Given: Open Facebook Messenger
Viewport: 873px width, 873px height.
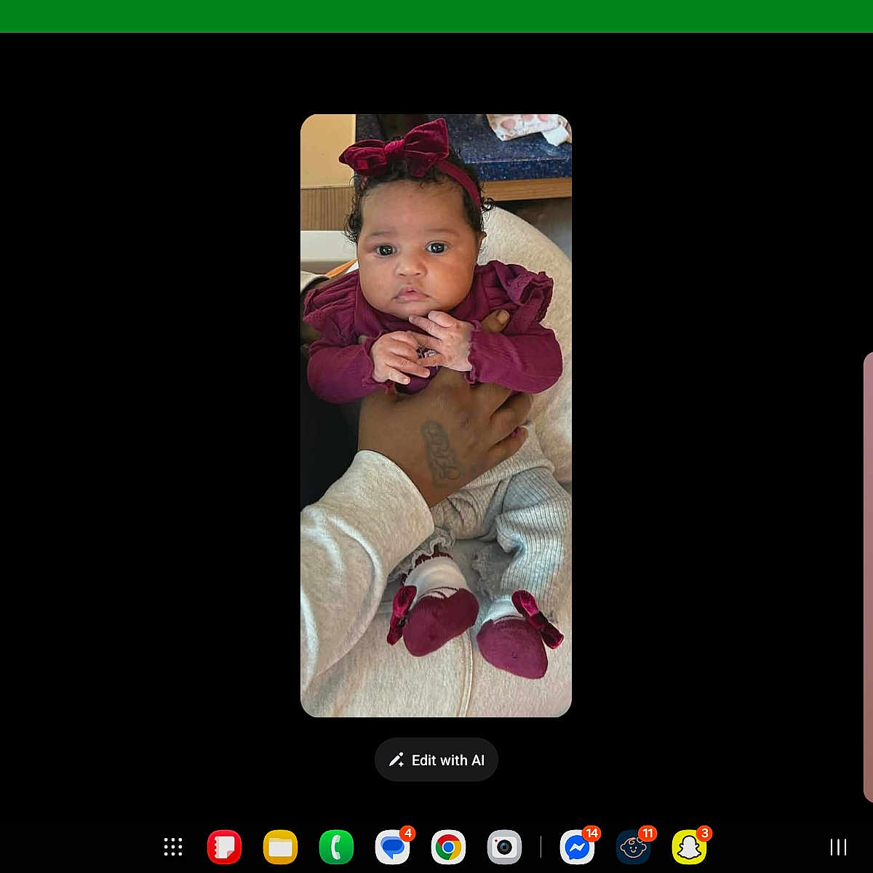Looking at the screenshot, I should [x=577, y=848].
